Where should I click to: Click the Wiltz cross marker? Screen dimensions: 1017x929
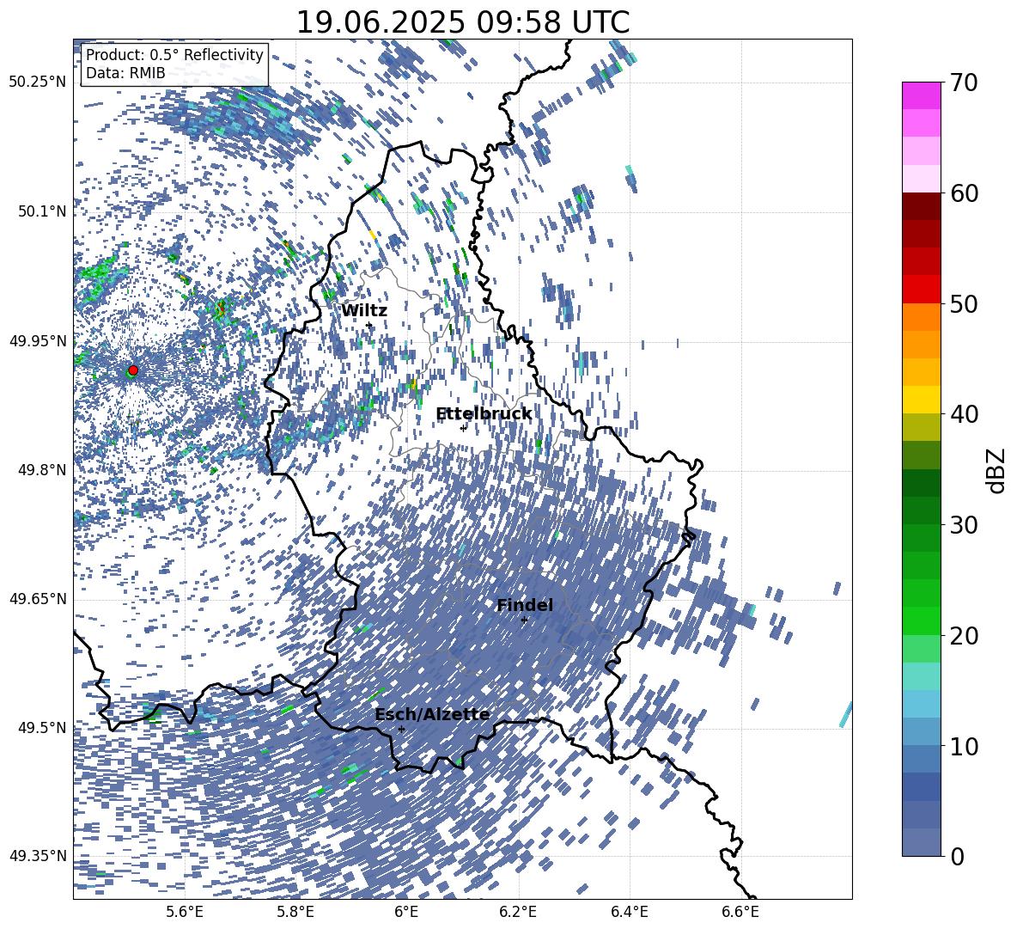369,325
